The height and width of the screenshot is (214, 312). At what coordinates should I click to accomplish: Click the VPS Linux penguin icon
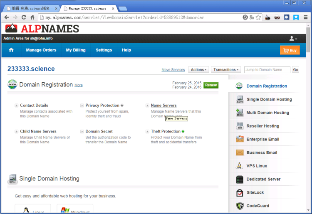[x=239, y=166]
